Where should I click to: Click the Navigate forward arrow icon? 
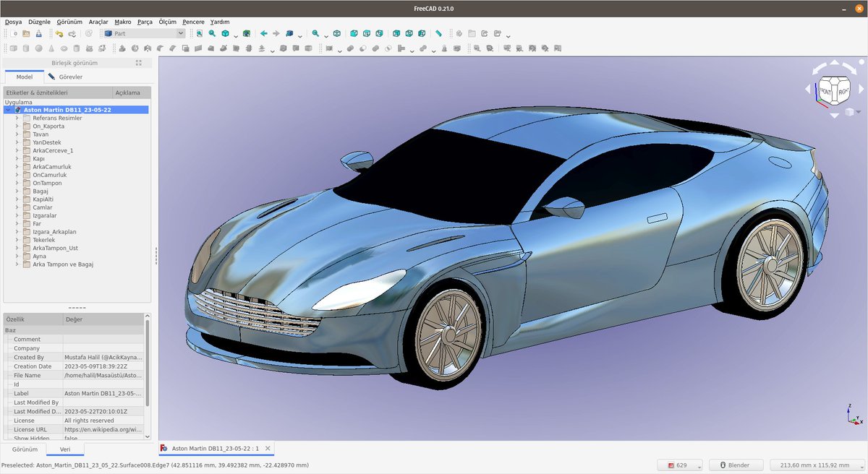(x=276, y=33)
